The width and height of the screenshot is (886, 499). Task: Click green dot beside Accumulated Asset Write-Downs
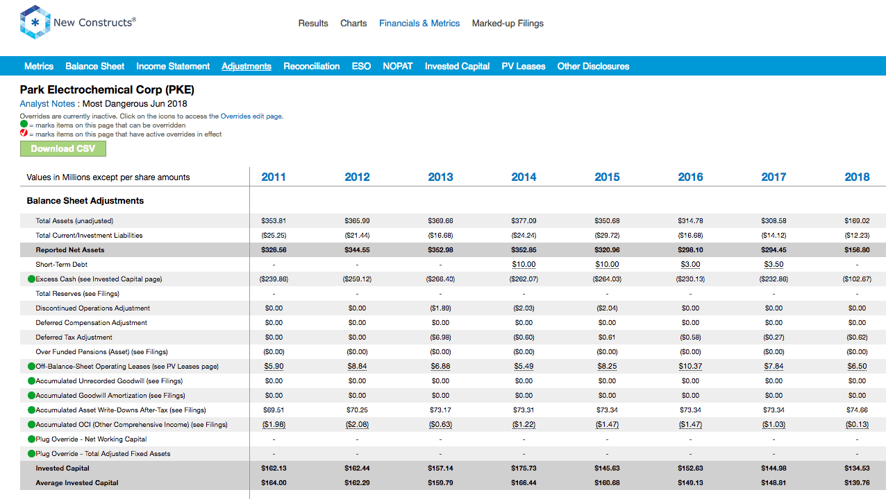click(x=31, y=410)
